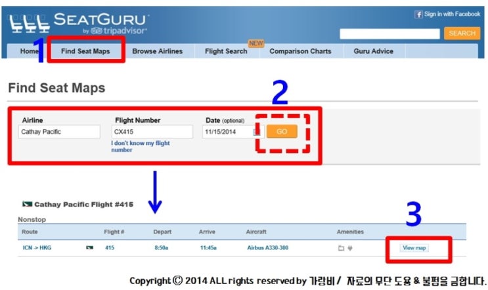Click the Arrive column header
Screen dimensions: 488x290
point(207,232)
